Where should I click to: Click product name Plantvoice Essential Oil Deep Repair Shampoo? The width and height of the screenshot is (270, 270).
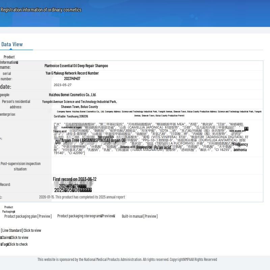pyautogui.click(x=76, y=66)
